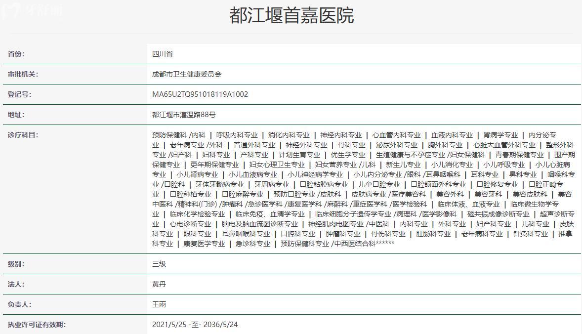Select the value 成都市卫生健康委员会

(x=187, y=74)
